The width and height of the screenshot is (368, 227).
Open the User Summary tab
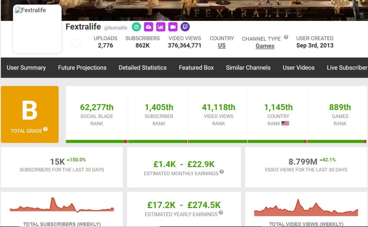pyautogui.click(x=26, y=68)
